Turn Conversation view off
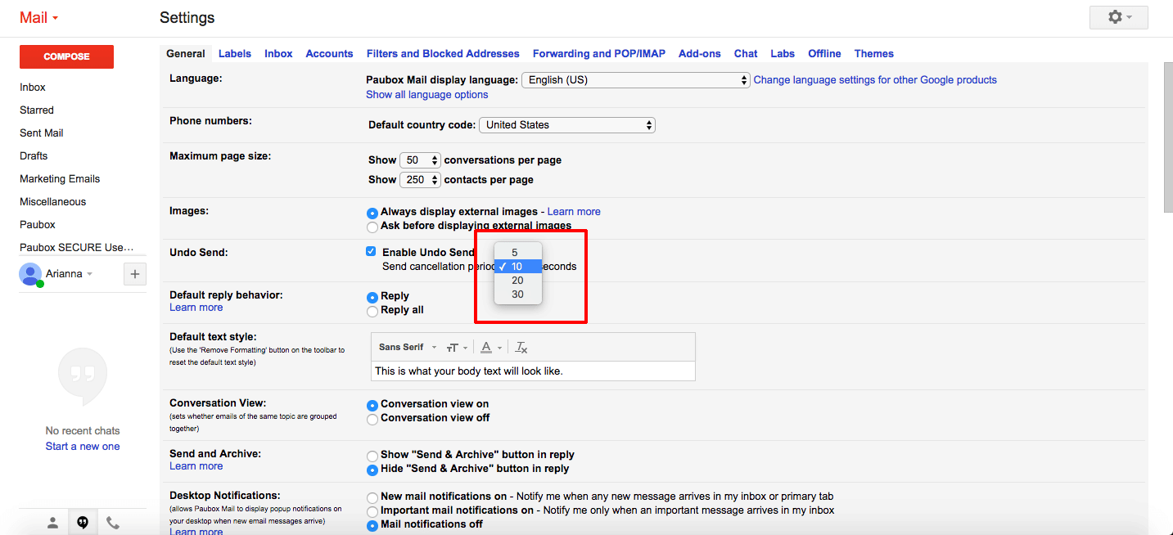Screen dimensions: 1173x535 [372, 418]
